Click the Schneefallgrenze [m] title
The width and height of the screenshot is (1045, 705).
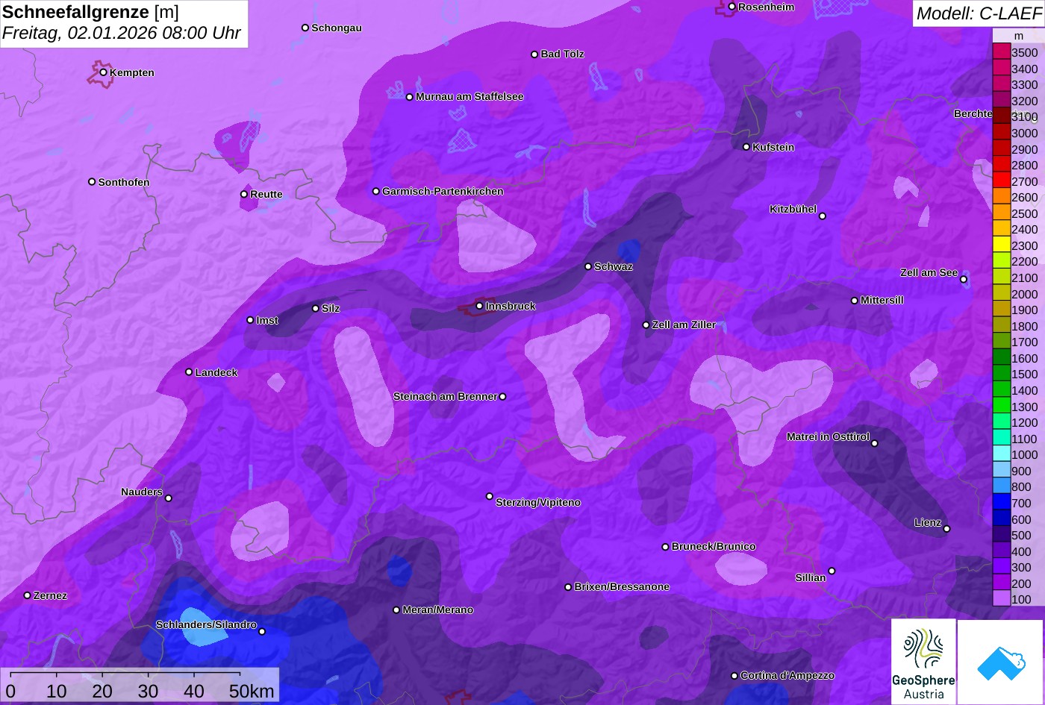pos(91,12)
